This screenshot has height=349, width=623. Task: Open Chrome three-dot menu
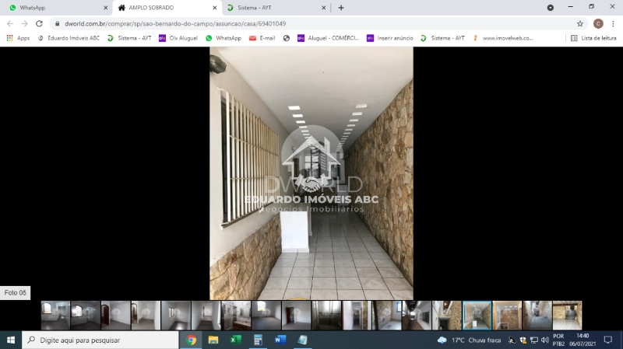pyautogui.click(x=613, y=24)
